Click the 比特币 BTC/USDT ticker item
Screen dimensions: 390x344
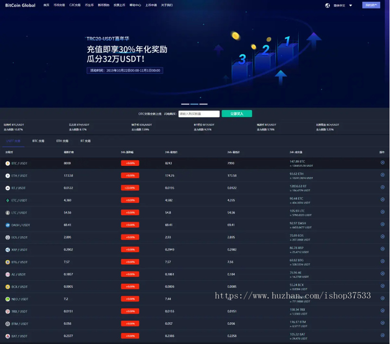pos(14,127)
